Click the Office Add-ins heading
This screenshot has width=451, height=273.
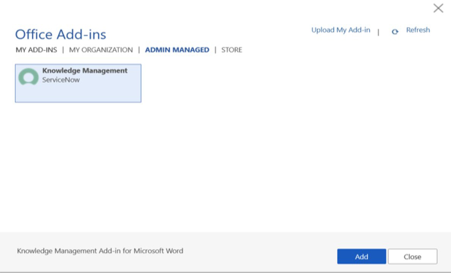[x=60, y=34]
